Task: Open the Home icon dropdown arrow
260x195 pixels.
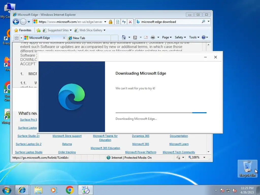Action: (129, 37)
